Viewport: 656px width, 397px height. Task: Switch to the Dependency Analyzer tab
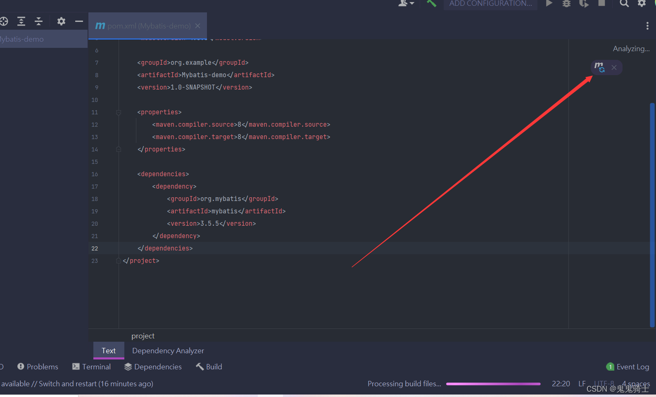[168, 351]
